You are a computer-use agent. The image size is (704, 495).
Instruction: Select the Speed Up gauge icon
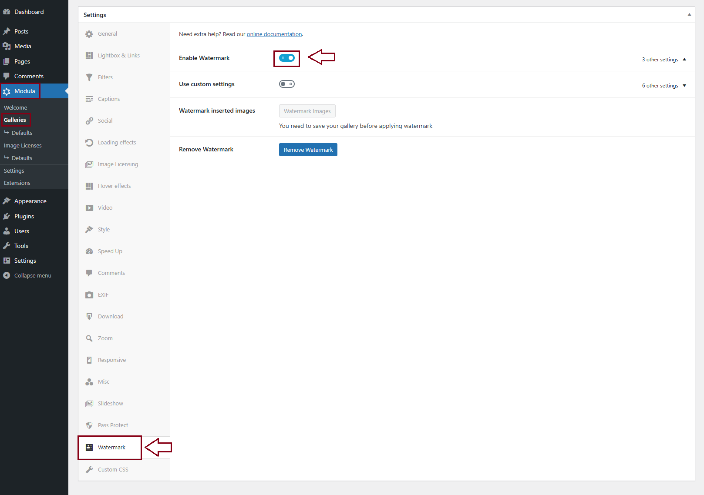(x=89, y=251)
